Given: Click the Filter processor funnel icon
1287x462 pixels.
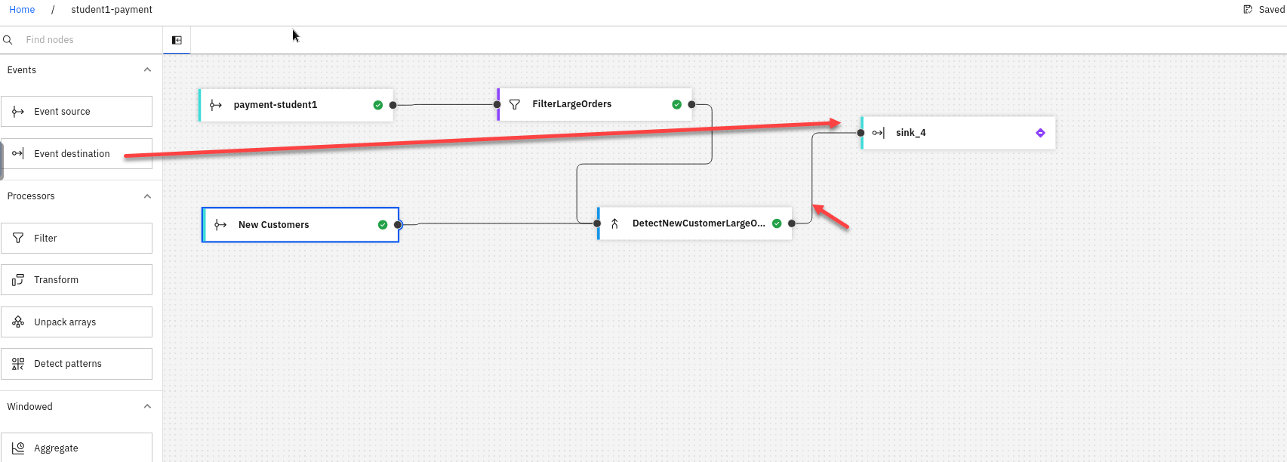Looking at the screenshot, I should [x=18, y=238].
